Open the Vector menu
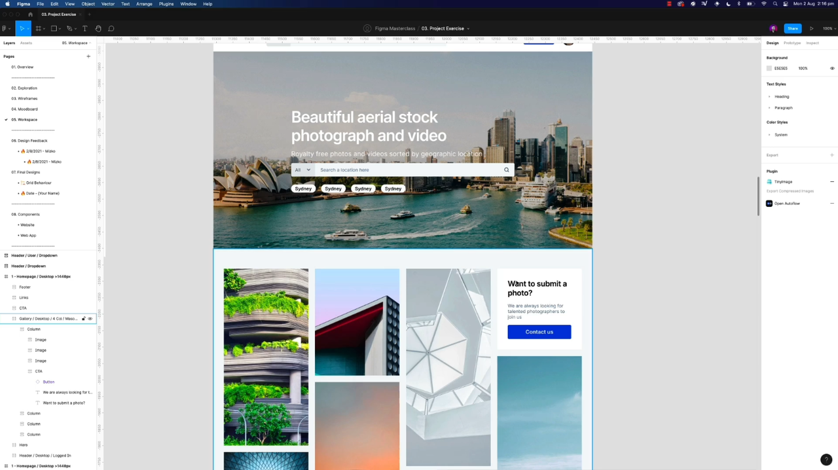838x470 pixels. click(107, 4)
